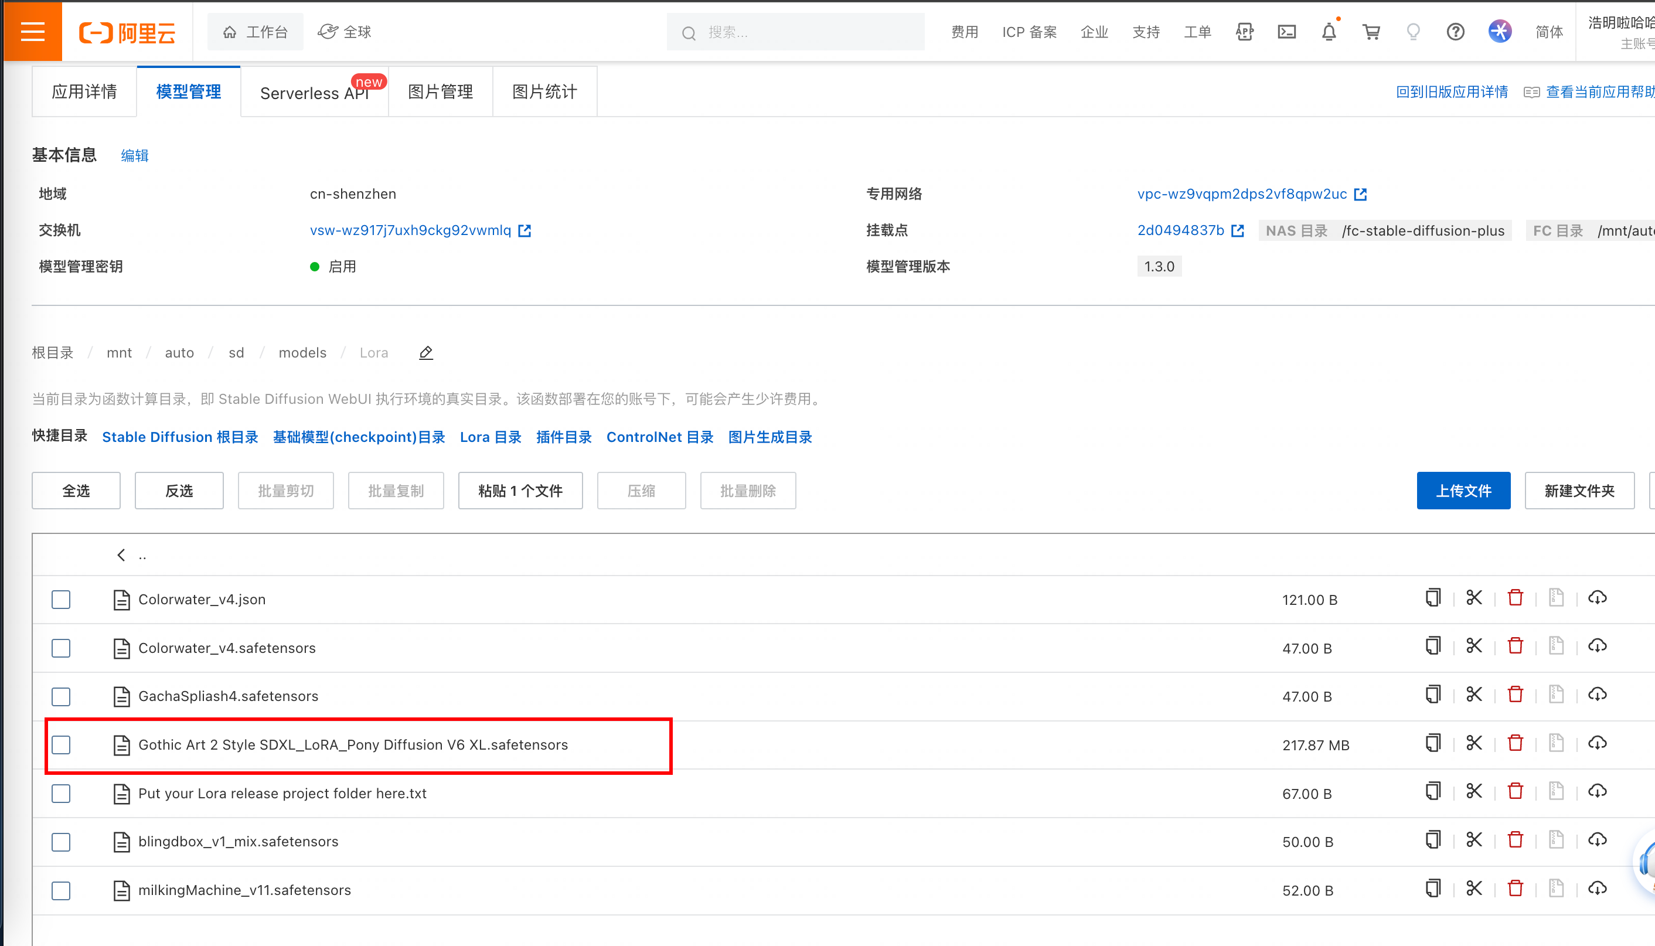Image resolution: width=1655 pixels, height=946 pixels.
Task: Click the 上传文件 upload button
Action: pyautogui.click(x=1463, y=491)
